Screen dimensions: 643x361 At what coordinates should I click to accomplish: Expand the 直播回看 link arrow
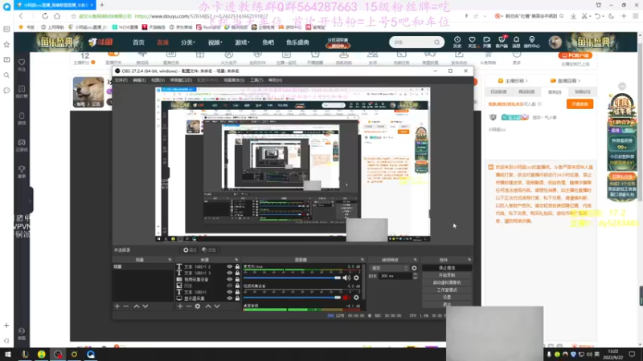[x=579, y=81]
